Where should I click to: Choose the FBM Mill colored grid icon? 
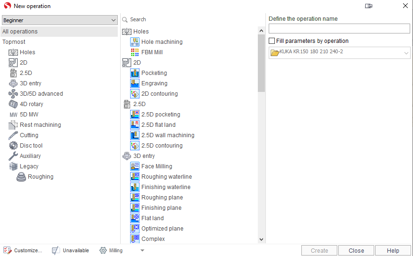[x=135, y=52]
